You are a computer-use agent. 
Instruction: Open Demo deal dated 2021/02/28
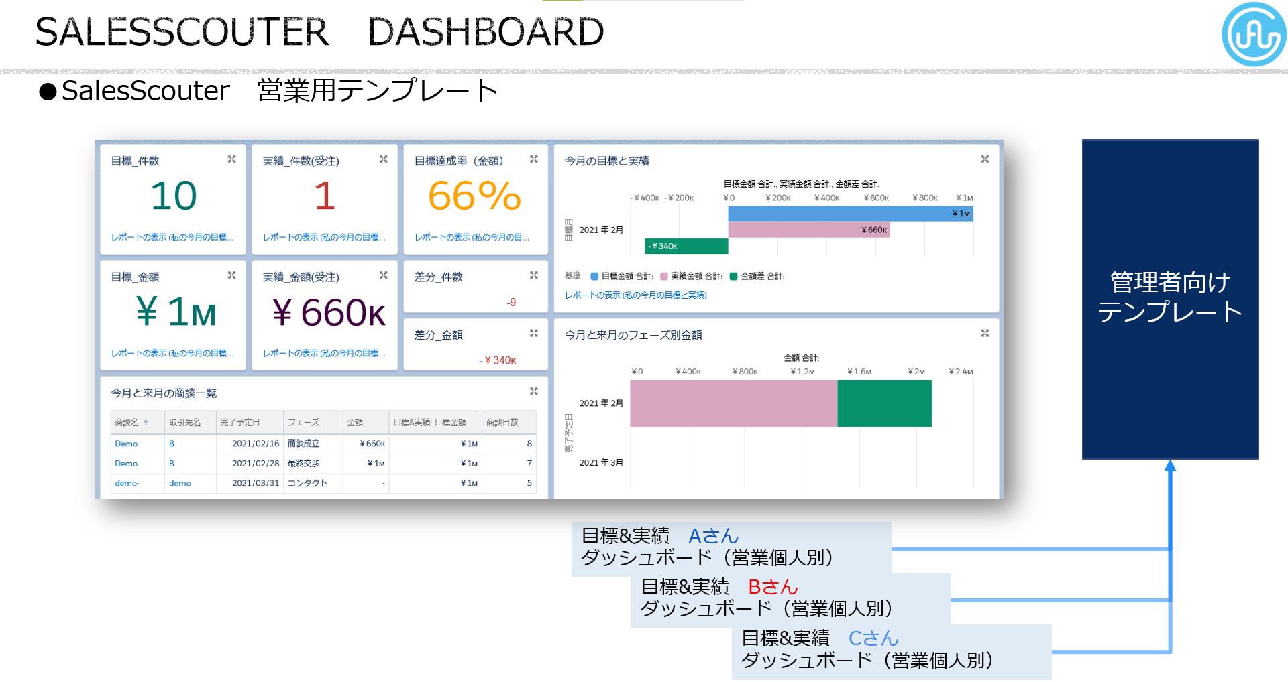point(126,464)
